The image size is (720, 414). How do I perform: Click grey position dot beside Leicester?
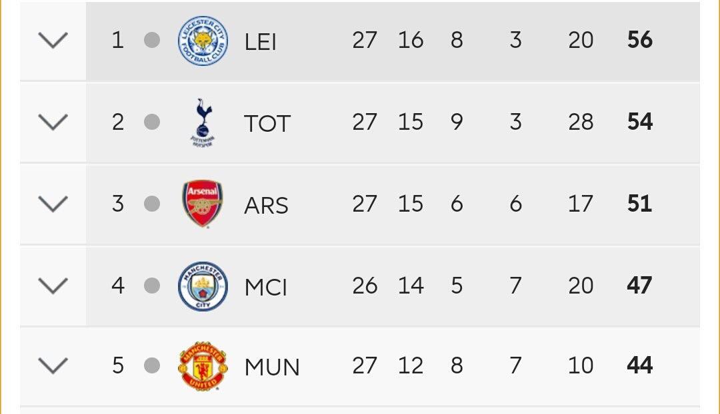coord(152,41)
